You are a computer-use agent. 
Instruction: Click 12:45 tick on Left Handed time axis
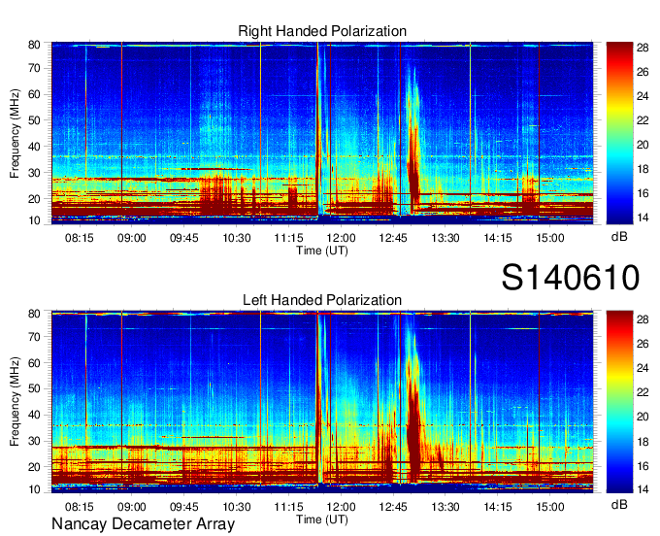point(393,507)
